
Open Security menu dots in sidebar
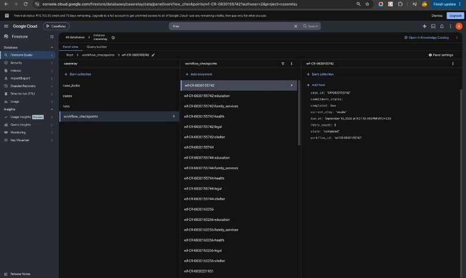51,63
